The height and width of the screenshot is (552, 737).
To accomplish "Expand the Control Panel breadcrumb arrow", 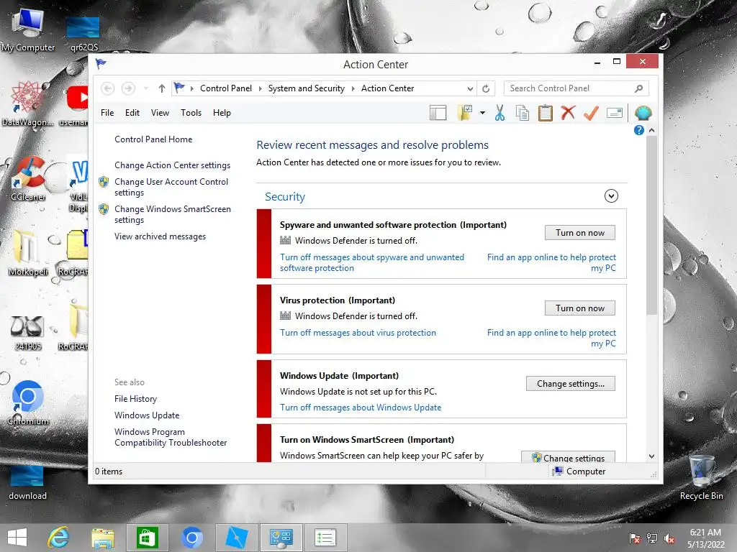I will tap(260, 88).
